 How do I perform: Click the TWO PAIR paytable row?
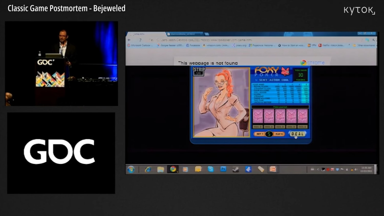tap(280, 100)
